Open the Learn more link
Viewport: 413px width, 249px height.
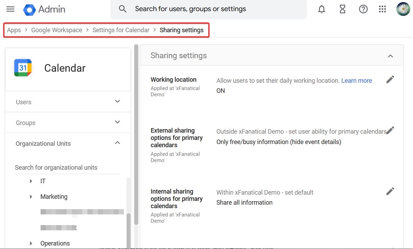(x=357, y=81)
